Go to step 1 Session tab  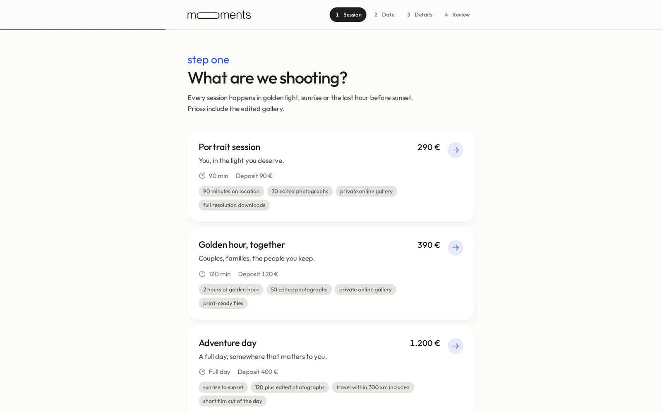click(348, 14)
